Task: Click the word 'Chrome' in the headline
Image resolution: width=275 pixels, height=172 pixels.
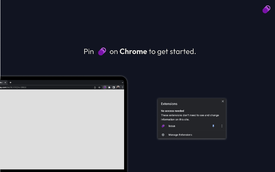Action: click(x=133, y=51)
